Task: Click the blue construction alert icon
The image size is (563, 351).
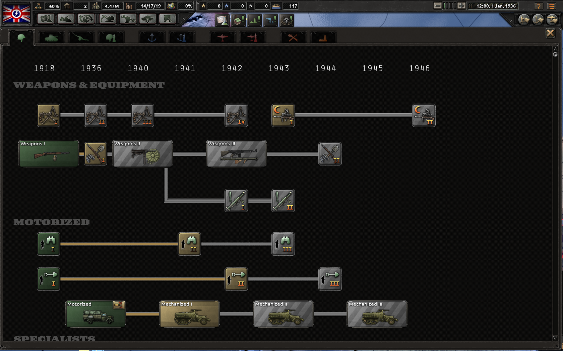Action: click(271, 20)
